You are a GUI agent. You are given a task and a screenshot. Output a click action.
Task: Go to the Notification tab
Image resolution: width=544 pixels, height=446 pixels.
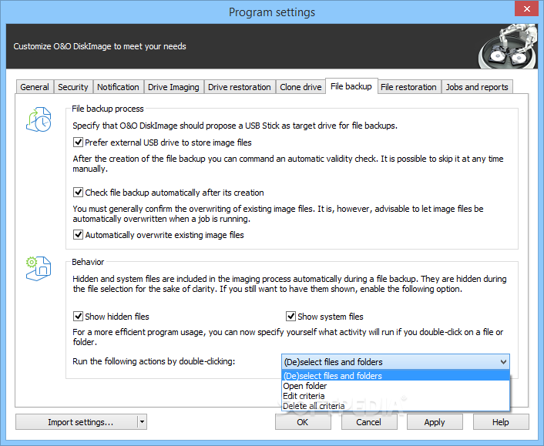118,87
